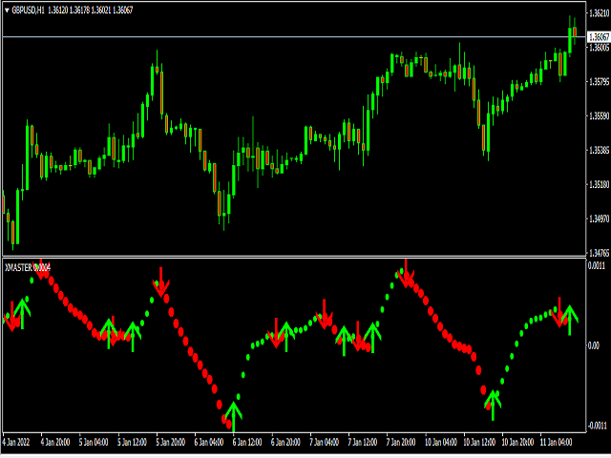This screenshot has width=611, height=458.
Task: Click the 7 Jan 04:00 time label
Action: pyautogui.click(x=325, y=442)
